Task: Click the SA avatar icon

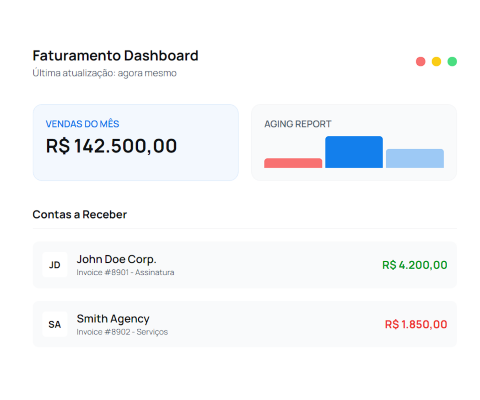Action: (x=55, y=324)
